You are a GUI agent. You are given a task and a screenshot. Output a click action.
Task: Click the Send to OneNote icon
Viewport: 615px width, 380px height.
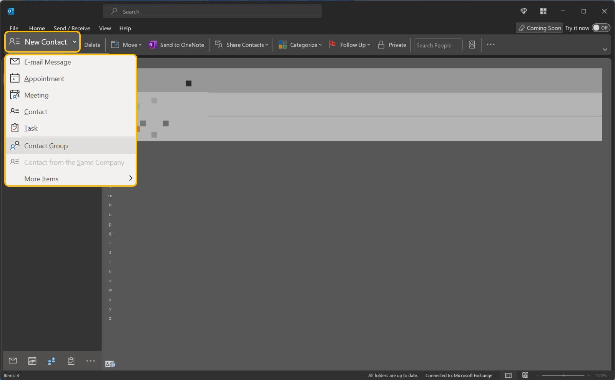click(x=153, y=45)
